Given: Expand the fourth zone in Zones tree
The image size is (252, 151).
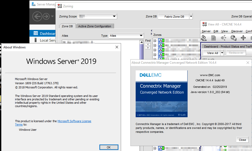Looking at the screenshot, I should coord(155,55).
